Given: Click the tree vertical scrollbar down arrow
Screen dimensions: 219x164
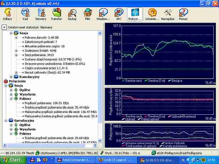Looking at the screenshot, I should click(x=100, y=141).
